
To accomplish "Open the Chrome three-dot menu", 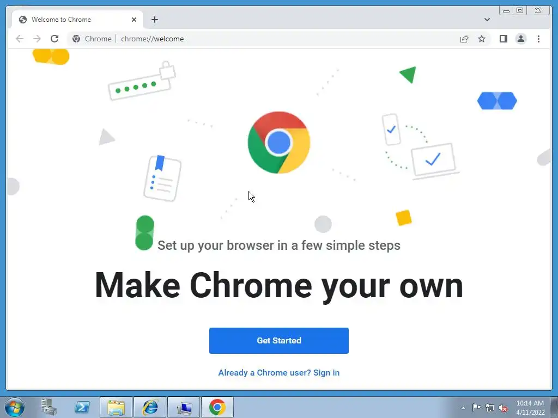I will (x=538, y=39).
